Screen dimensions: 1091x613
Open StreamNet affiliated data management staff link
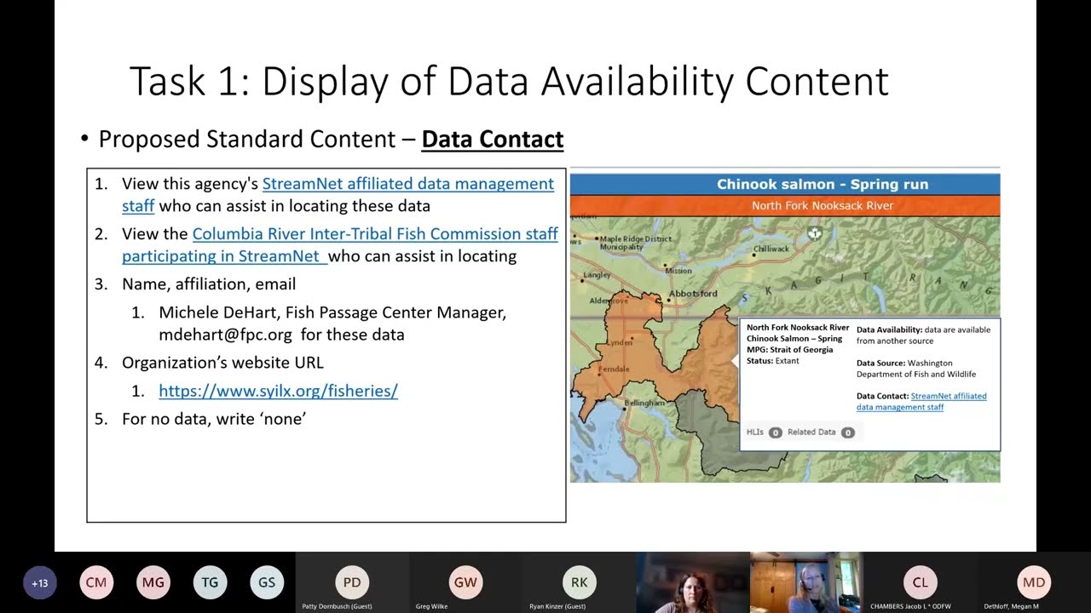[338, 195]
